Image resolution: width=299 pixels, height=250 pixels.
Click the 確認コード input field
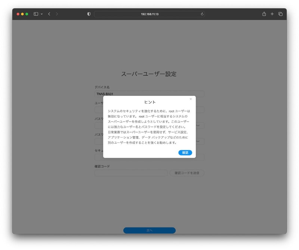pos(131,173)
